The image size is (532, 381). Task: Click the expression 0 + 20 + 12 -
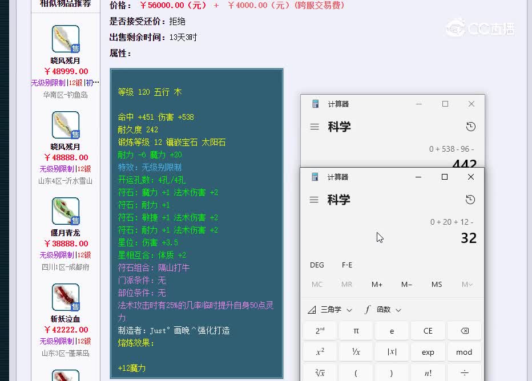click(452, 222)
